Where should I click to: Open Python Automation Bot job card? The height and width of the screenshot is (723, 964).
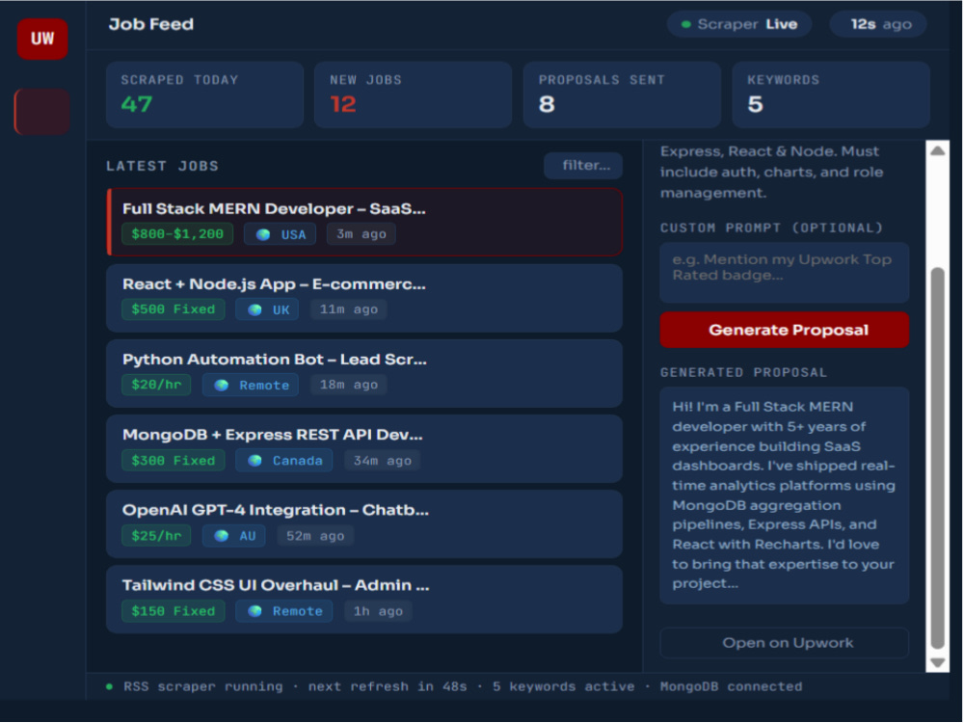(364, 373)
